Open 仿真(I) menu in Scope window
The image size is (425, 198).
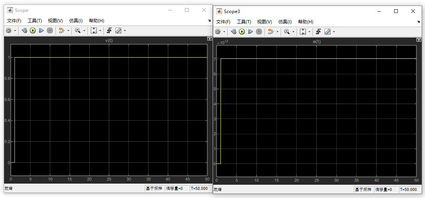(76, 21)
